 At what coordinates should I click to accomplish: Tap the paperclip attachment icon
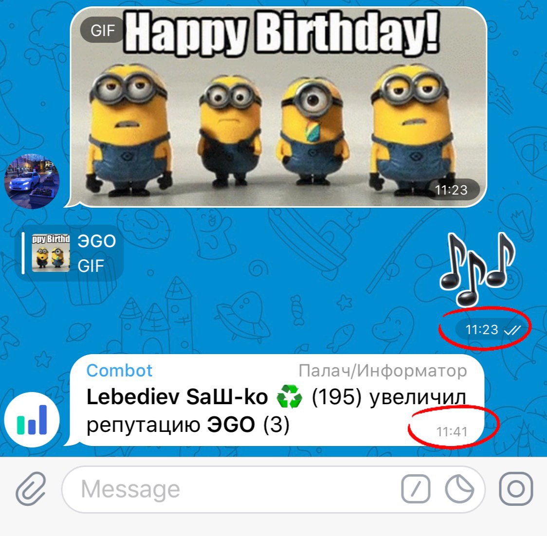[31, 489]
